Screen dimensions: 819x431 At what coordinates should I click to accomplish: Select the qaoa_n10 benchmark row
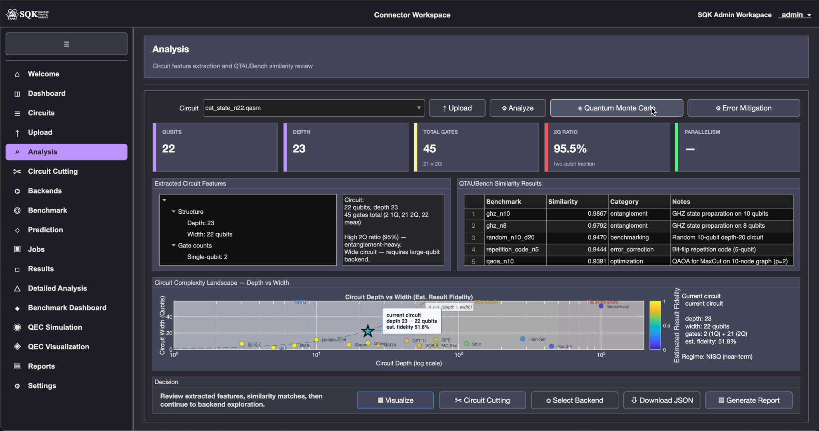click(628, 261)
